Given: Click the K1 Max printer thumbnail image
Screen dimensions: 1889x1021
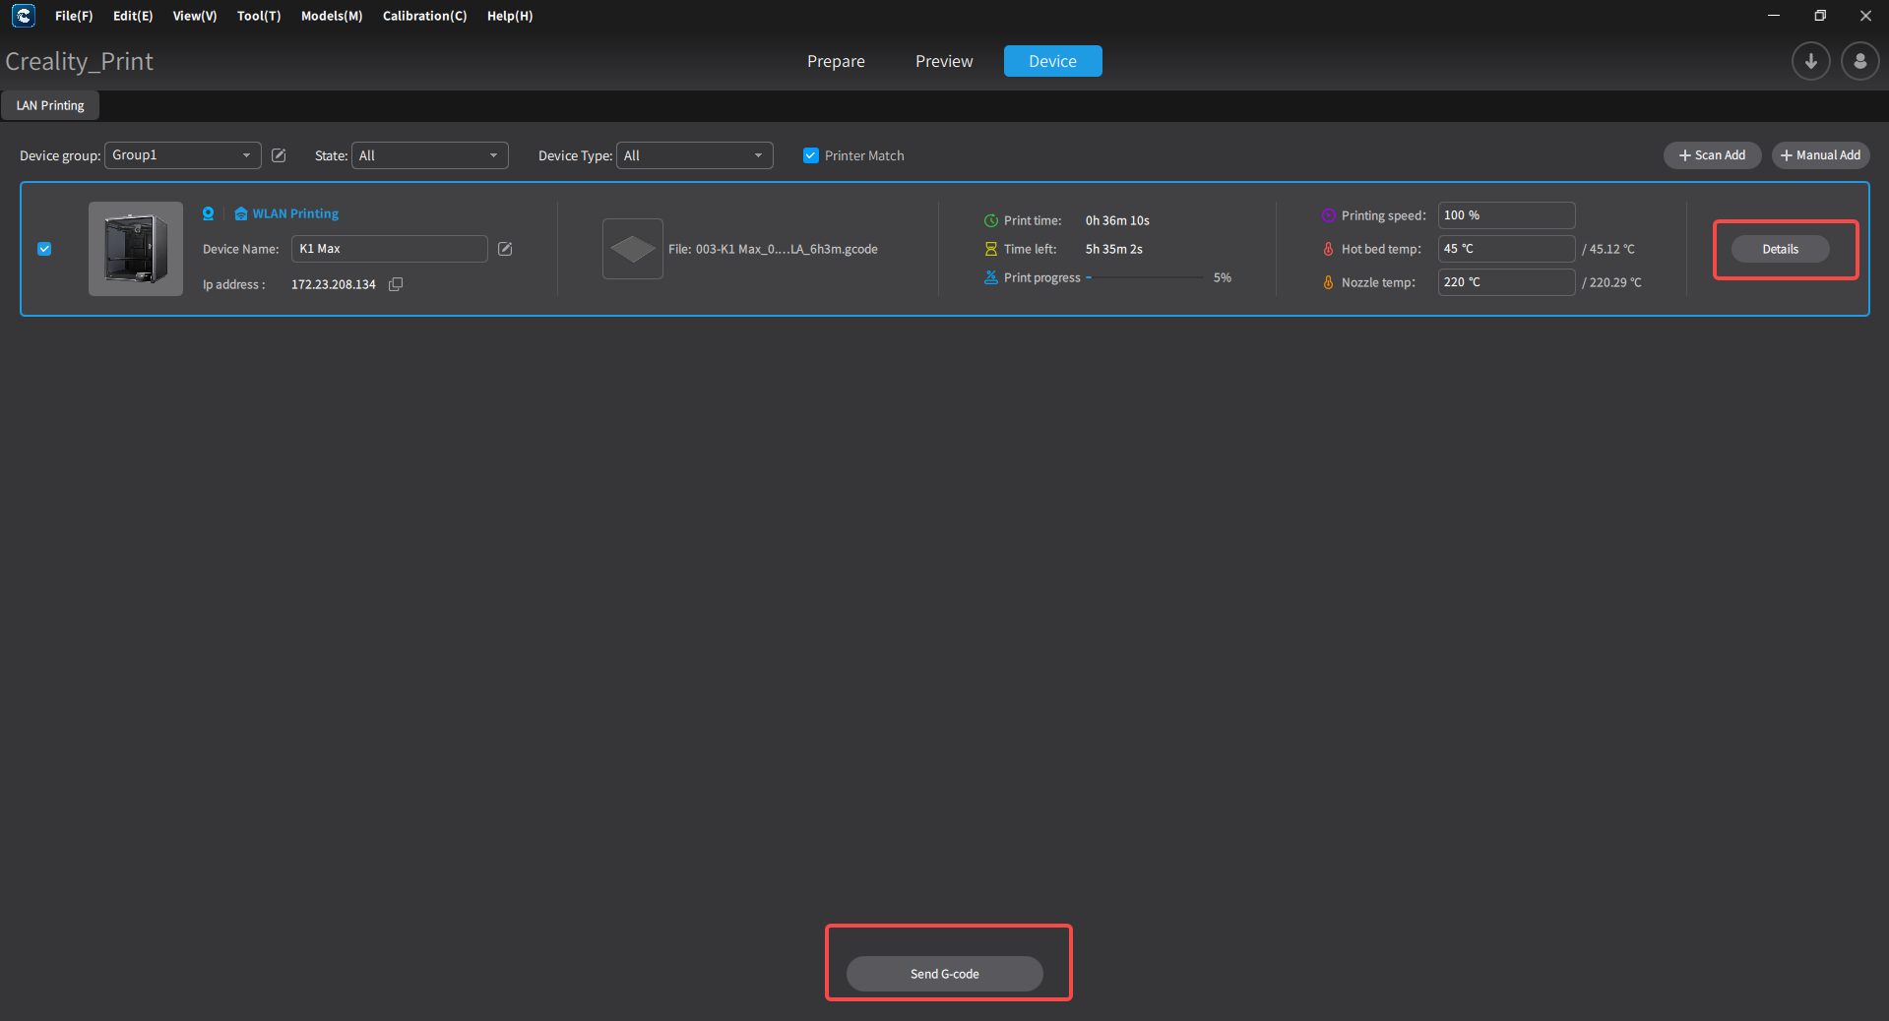Looking at the screenshot, I should point(136,249).
